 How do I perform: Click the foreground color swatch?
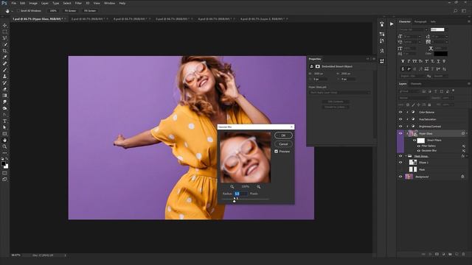coord(3,163)
